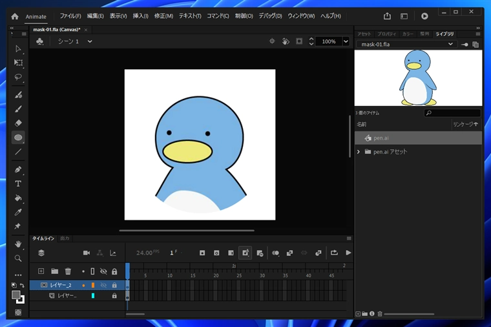Delete the selected layer
The height and width of the screenshot is (327, 491).
(x=68, y=271)
